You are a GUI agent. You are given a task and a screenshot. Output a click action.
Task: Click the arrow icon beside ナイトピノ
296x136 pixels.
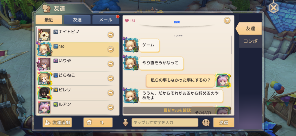(x=111, y=35)
